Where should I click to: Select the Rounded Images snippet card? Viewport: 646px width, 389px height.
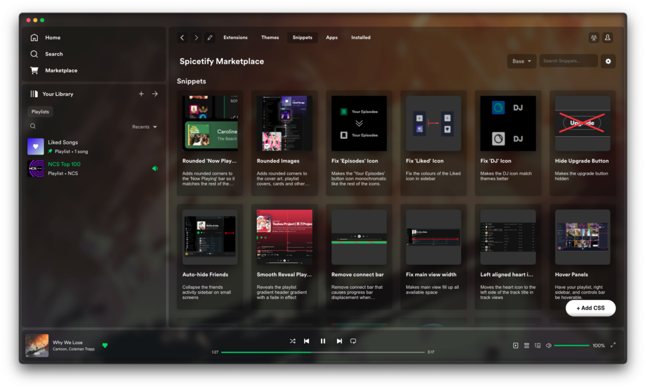(x=285, y=143)
